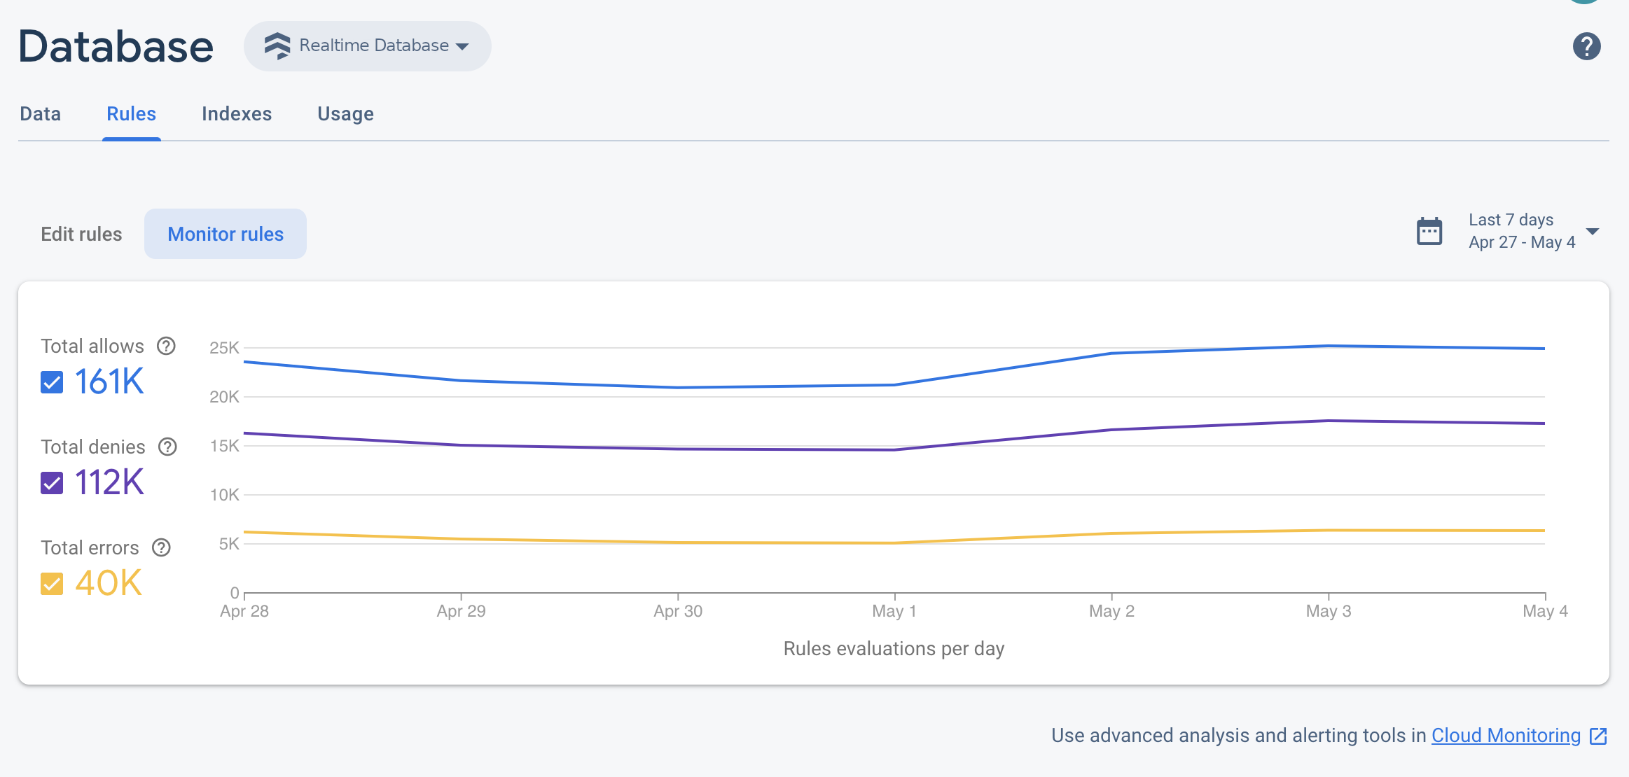Switch to the Usage tab
1629x777 pixels.
coord(345,113)
